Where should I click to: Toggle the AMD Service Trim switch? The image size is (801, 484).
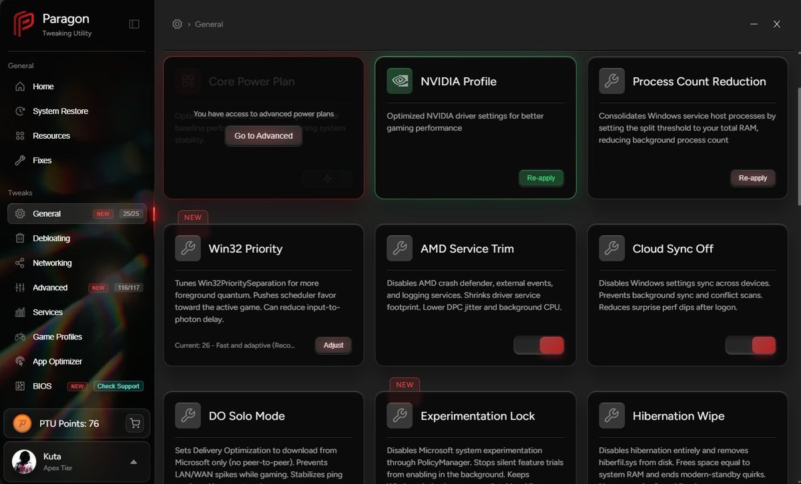click(x=539, y=345)
